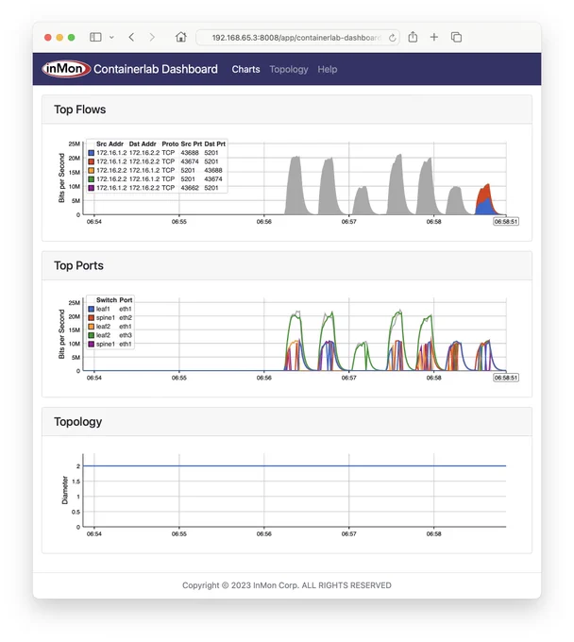Click Dst Addr legend column header
574x642 pixels.
coord(143,144)
